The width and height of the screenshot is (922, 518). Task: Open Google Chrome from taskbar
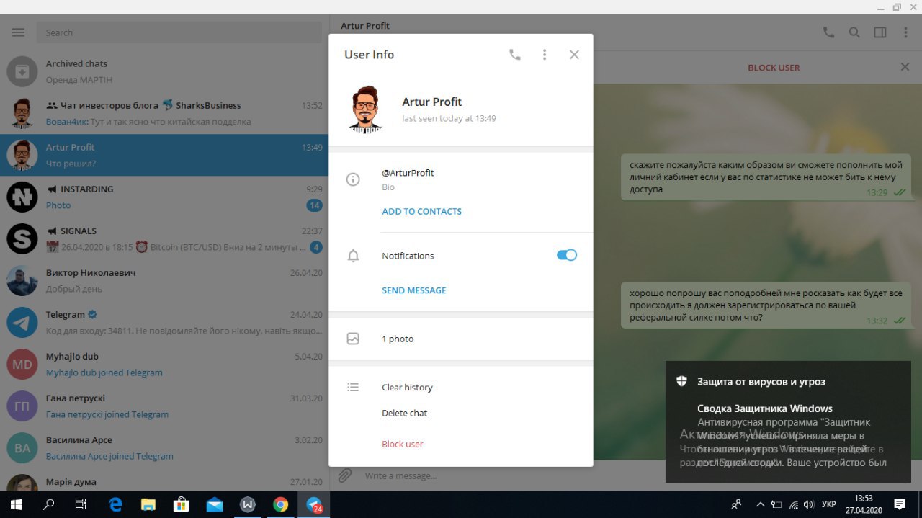pos(281,504)
